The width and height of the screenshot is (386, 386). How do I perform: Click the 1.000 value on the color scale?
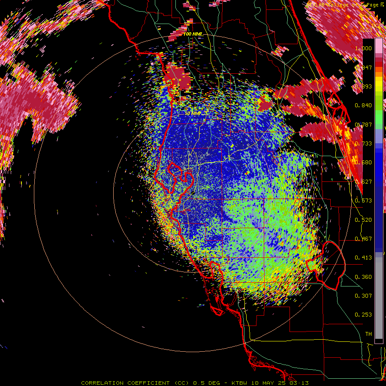363,48
